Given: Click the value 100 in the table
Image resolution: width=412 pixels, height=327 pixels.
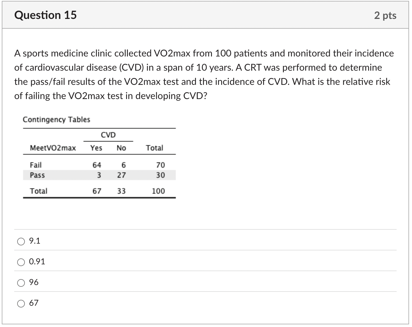Looking at the screenshot, I should coord(158,191).
